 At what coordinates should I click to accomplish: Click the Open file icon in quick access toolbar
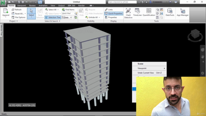click(13, 2)
